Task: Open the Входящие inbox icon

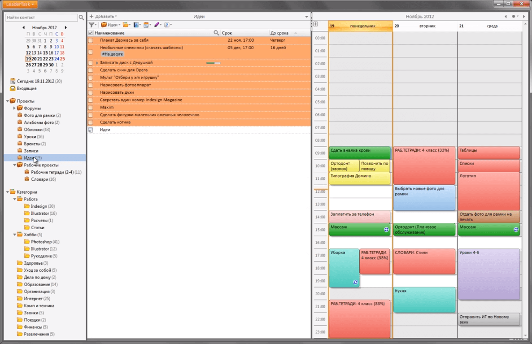Action: [x=13, y=88]
